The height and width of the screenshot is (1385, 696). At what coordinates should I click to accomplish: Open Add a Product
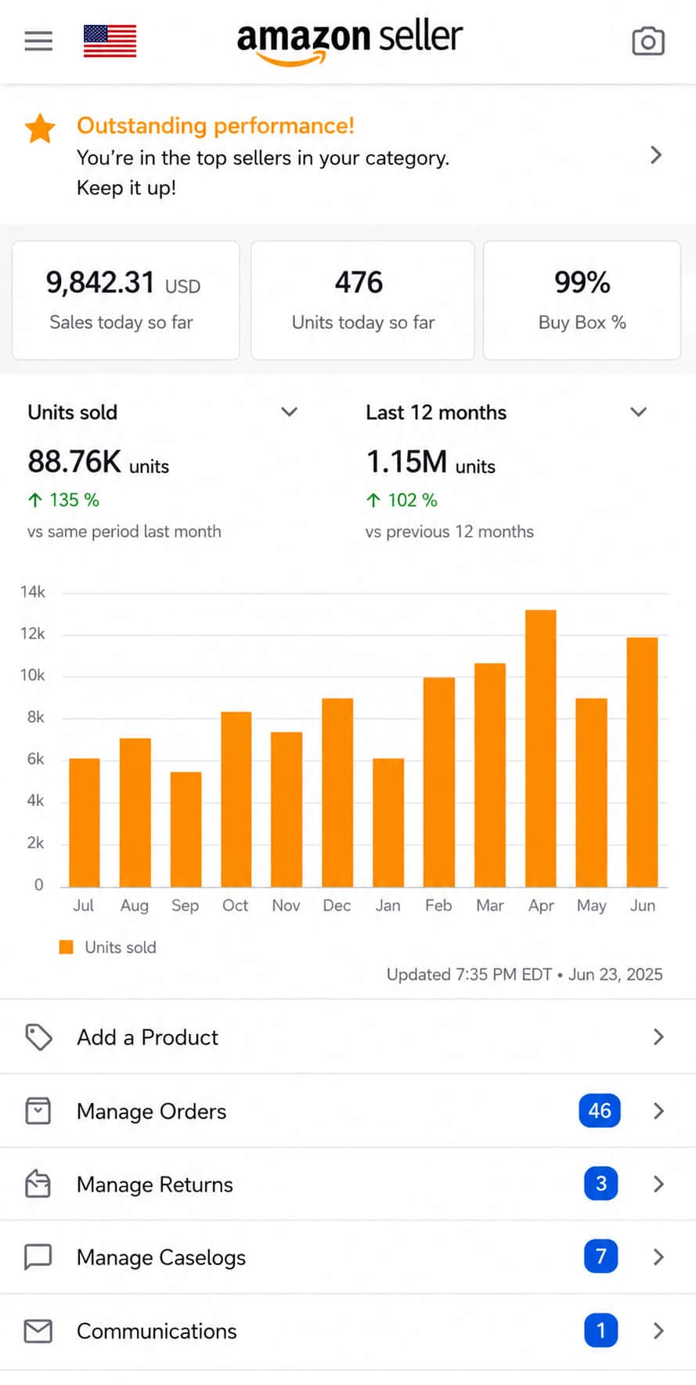[x=348, y=1037]
